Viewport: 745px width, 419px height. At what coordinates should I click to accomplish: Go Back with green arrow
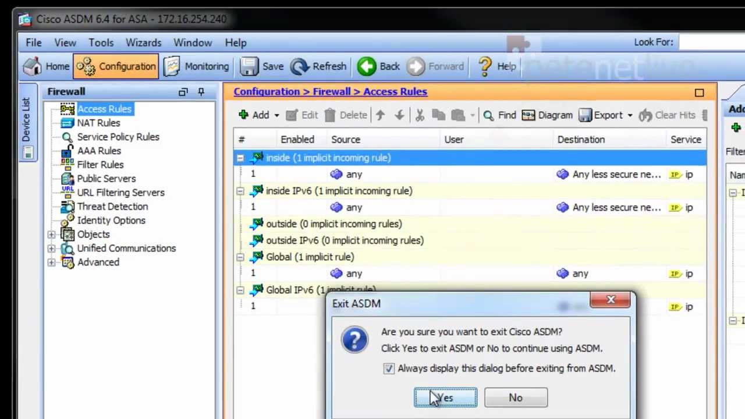point(378,66)
